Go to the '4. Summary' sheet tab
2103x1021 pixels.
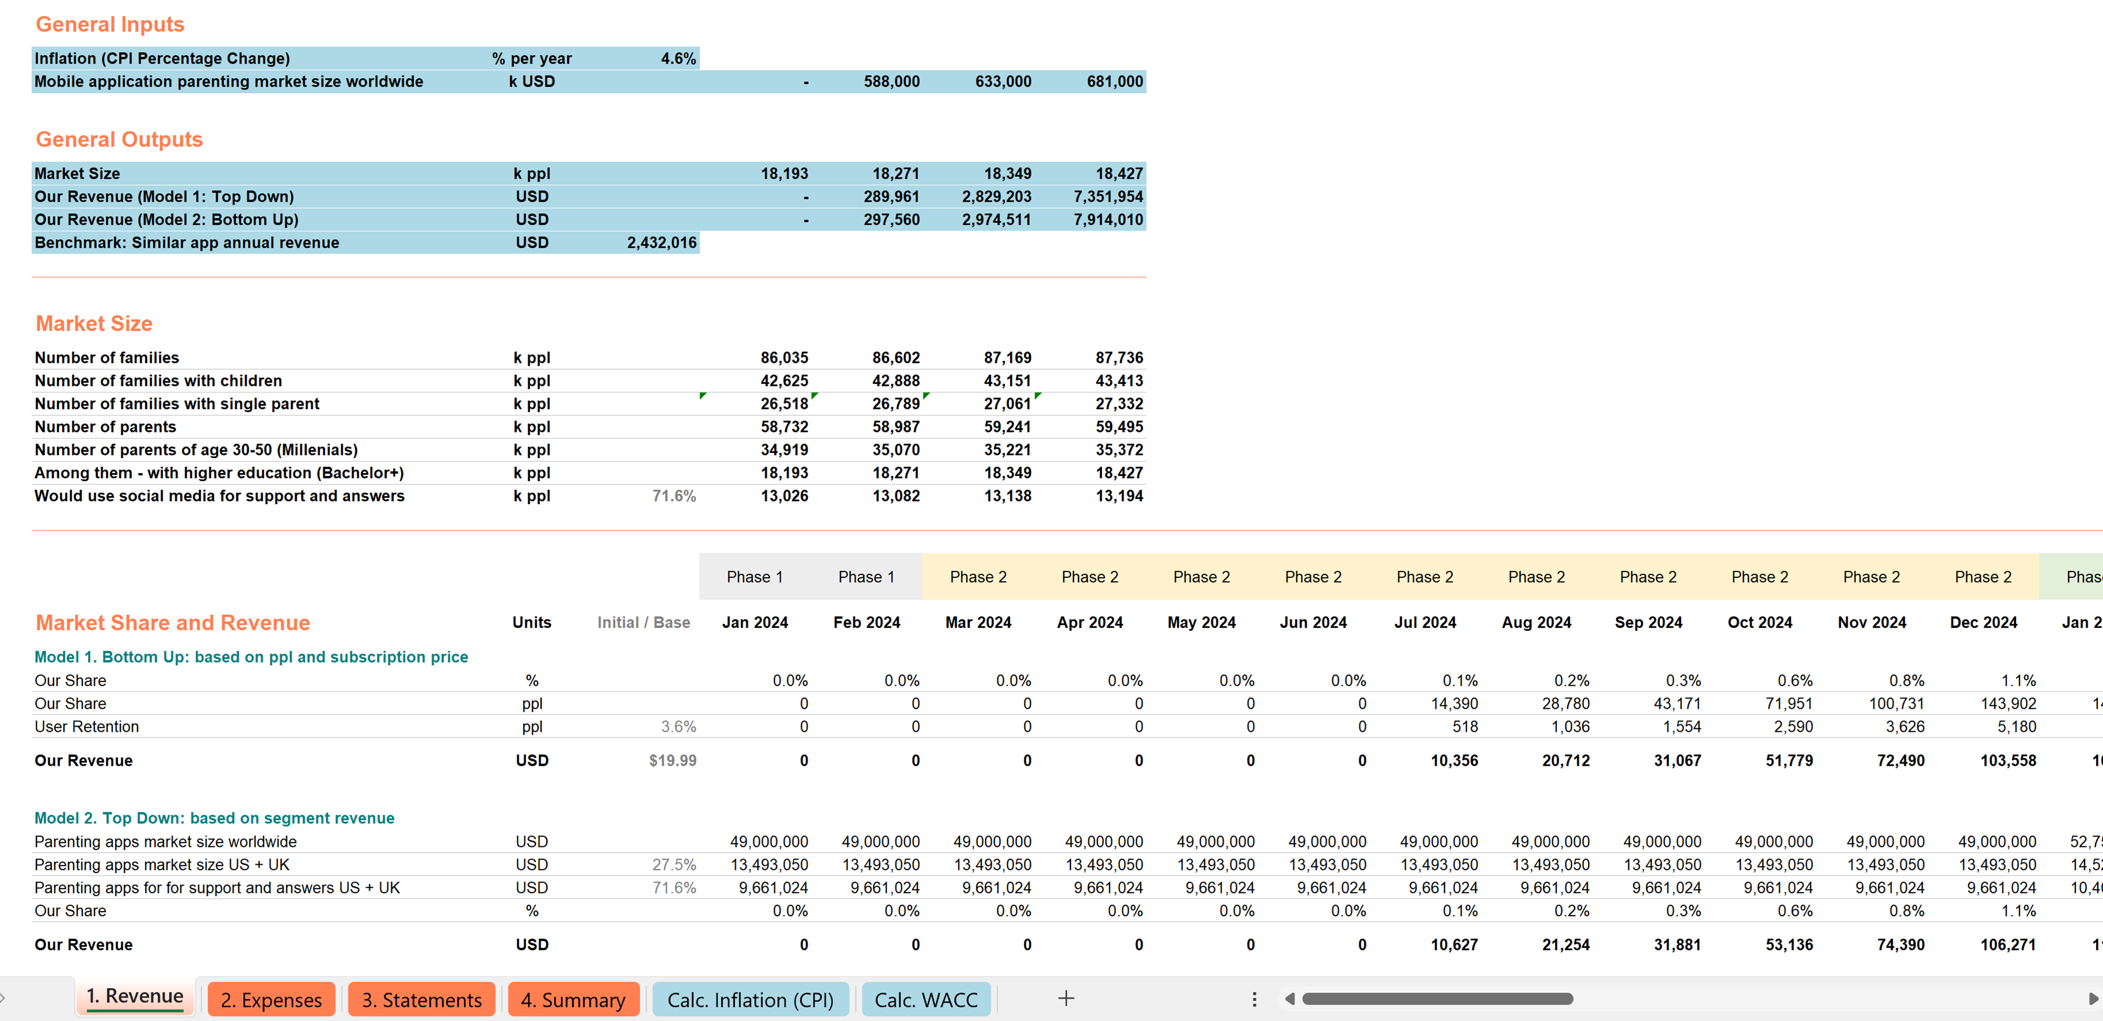(x=573, y=1000)
